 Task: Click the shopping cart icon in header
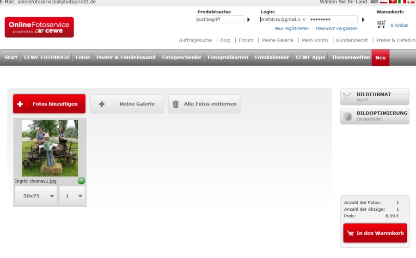click(381, 24)
